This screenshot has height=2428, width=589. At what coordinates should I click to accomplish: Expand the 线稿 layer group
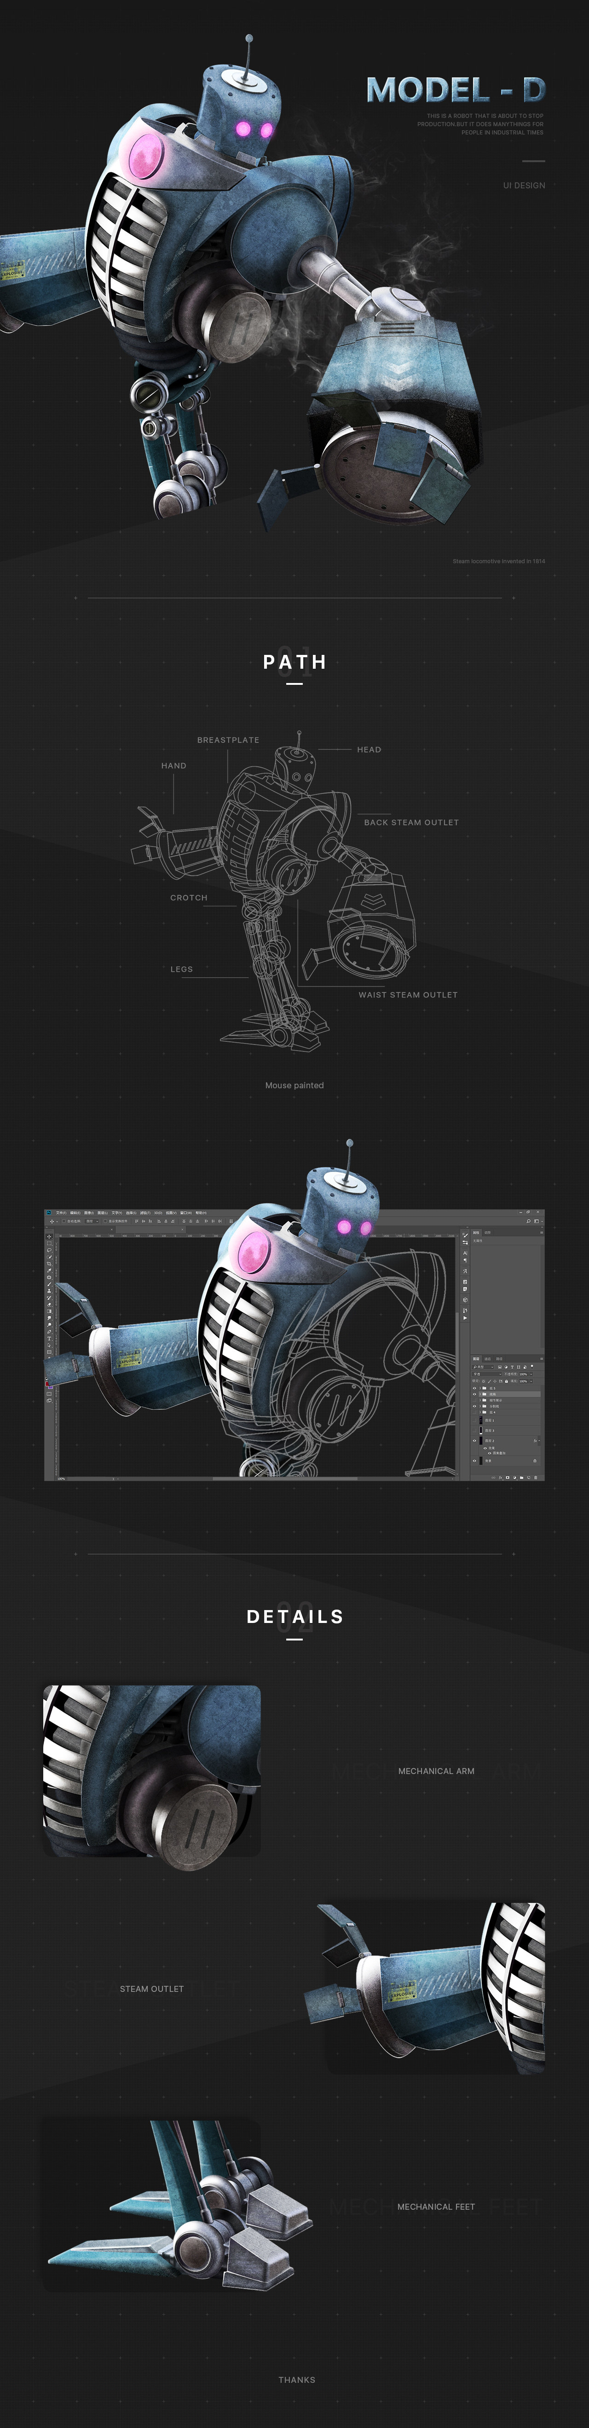pyautogui.click(x=480, y=1395)
